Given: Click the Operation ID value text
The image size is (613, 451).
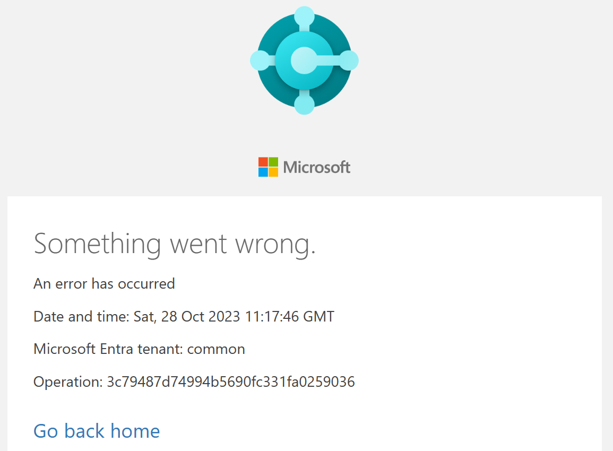Looking at the screenshot, I should click(x=194, y=381).
